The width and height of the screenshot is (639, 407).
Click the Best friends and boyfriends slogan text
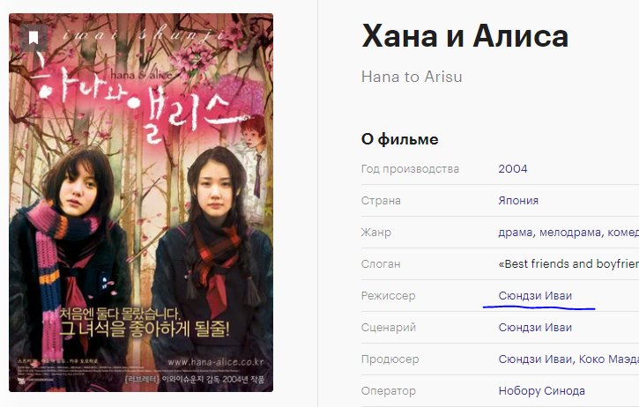[x=568, y=264]
